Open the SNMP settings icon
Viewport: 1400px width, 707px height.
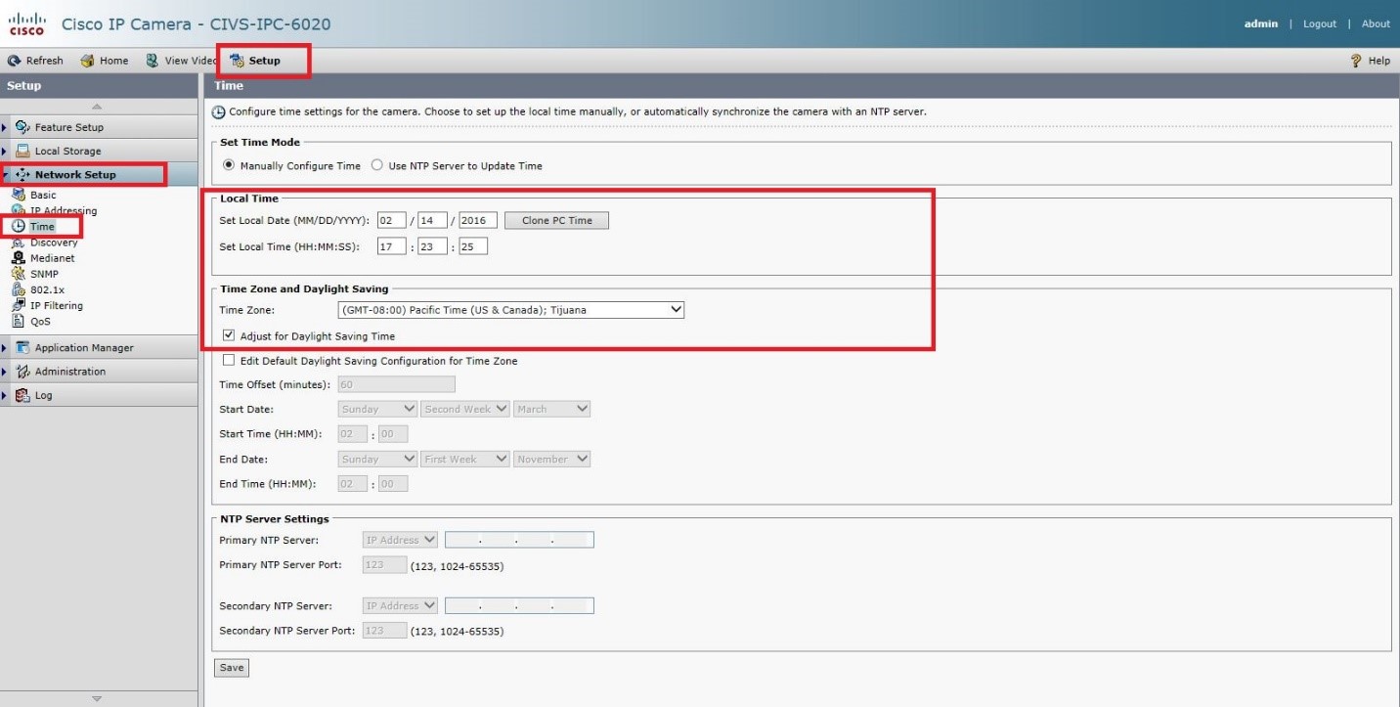[x=19, y=274]
